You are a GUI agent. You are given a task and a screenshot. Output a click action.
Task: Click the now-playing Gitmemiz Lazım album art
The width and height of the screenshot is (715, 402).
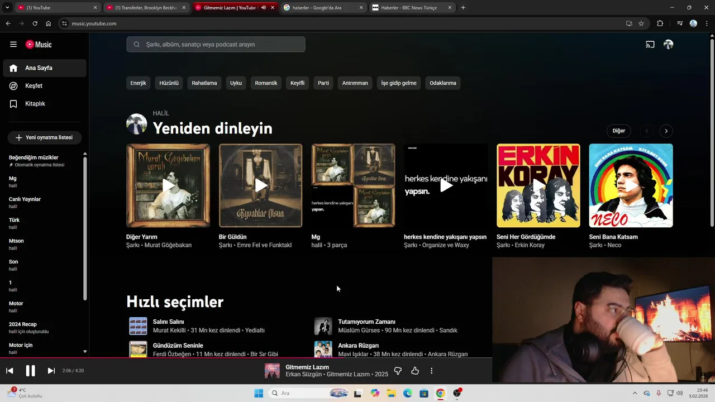[272, 371]
